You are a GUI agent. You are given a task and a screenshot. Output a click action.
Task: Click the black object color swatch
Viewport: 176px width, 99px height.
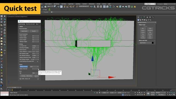153,43
